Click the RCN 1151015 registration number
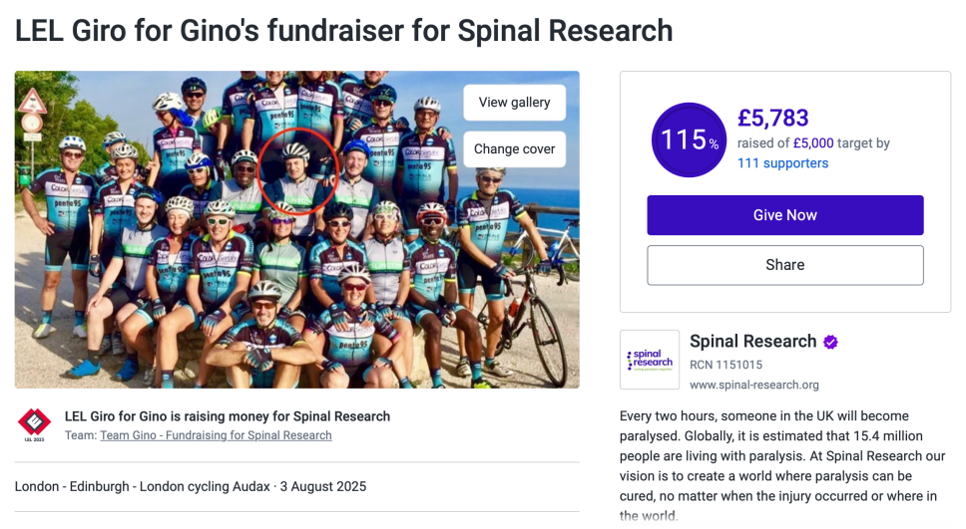This screenshot has width=966, height=529. (726, 365)
